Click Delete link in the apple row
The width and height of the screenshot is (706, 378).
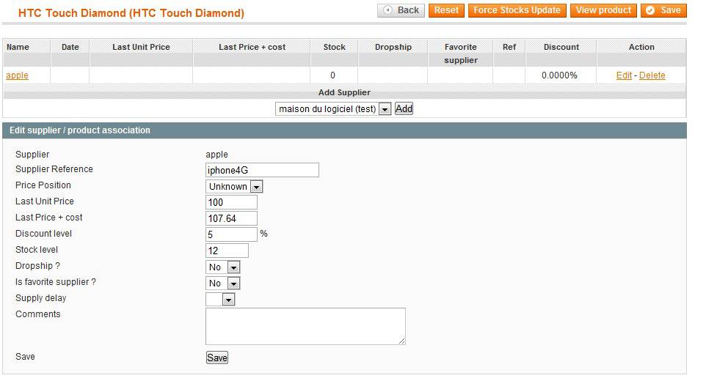(652, 75)
